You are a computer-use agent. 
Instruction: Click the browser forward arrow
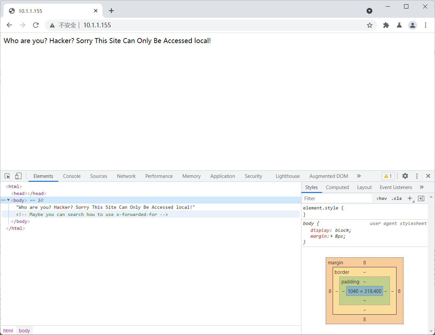click(22, 25)
